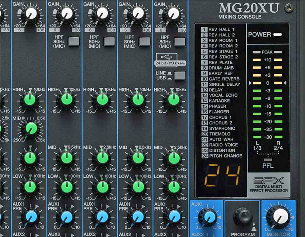The image size is (305, 237).
Task: Click the right meter LED at +6
Action: click(x=278, y=67)
